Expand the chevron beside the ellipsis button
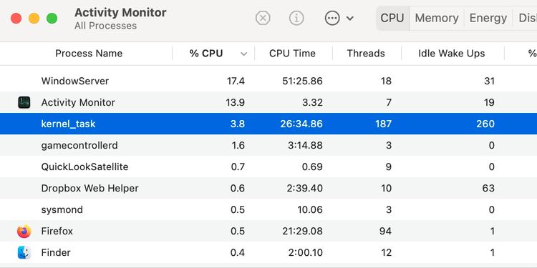The height and width of the screenshot is (268, 537). click(350, 18)
